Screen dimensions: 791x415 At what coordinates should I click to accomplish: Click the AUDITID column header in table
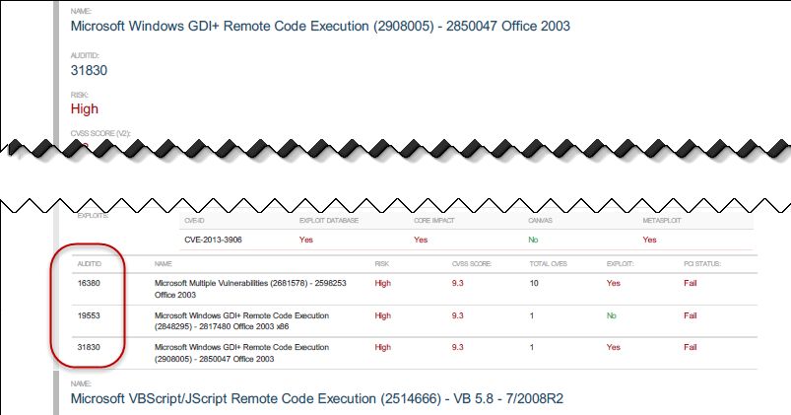tap(90, 264)
